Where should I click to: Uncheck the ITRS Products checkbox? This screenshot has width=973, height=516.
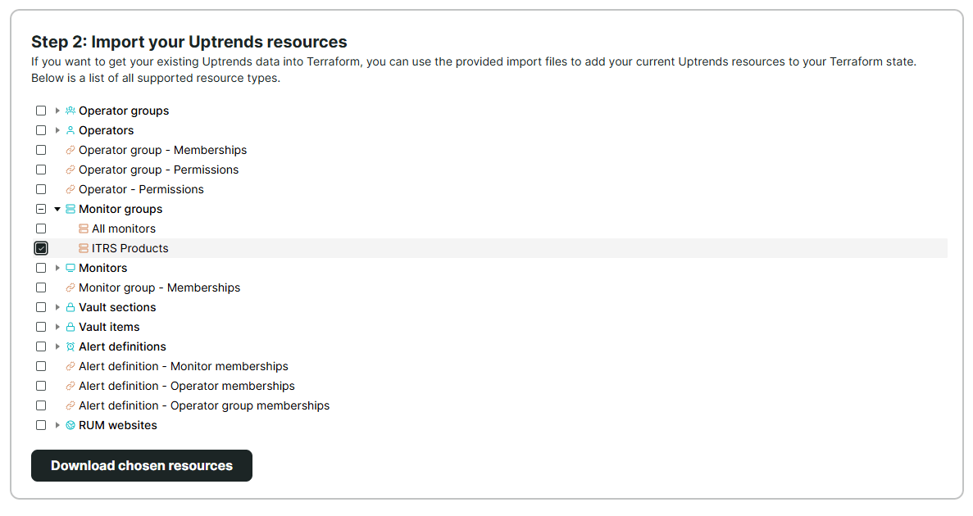tap(41, 247)
